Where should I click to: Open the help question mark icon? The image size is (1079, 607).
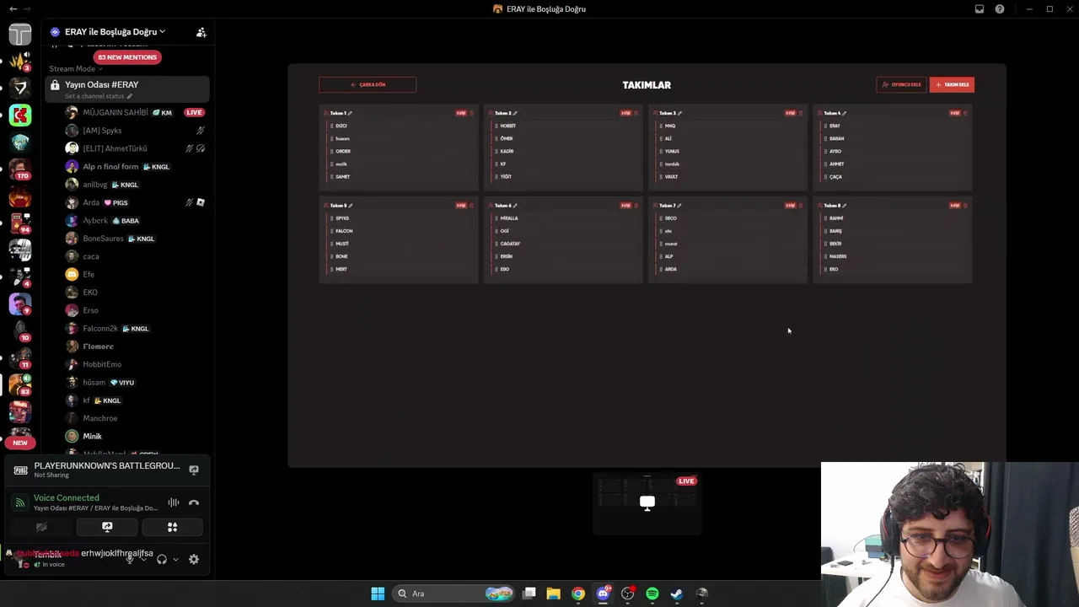pos(1000,9)
